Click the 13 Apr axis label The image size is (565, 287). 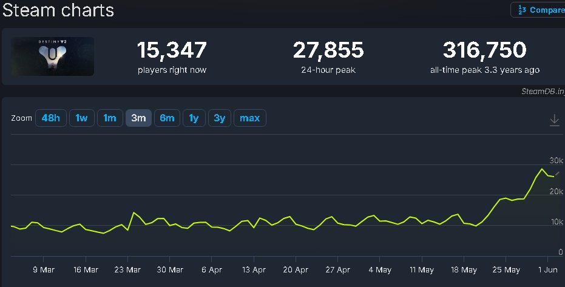pos(254,270)
